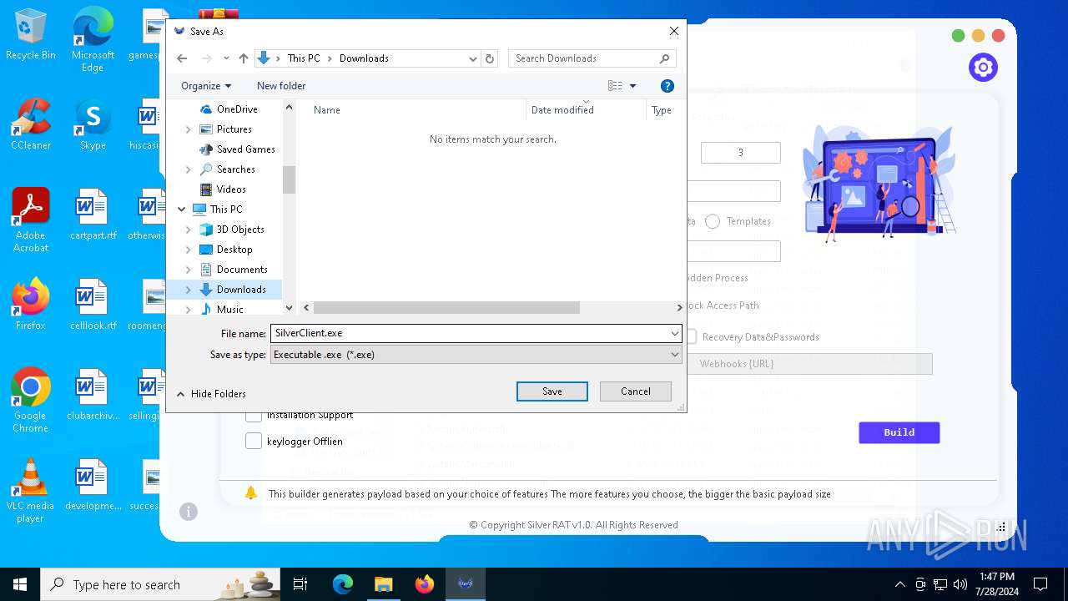1068x601 pixels.
Task: Click the Up one level arrow
Action: pyautogui.click(x=244, y=58)
